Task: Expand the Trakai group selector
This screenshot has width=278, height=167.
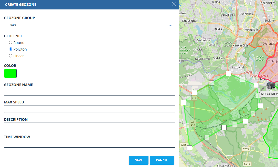Action: pos(90,25)
